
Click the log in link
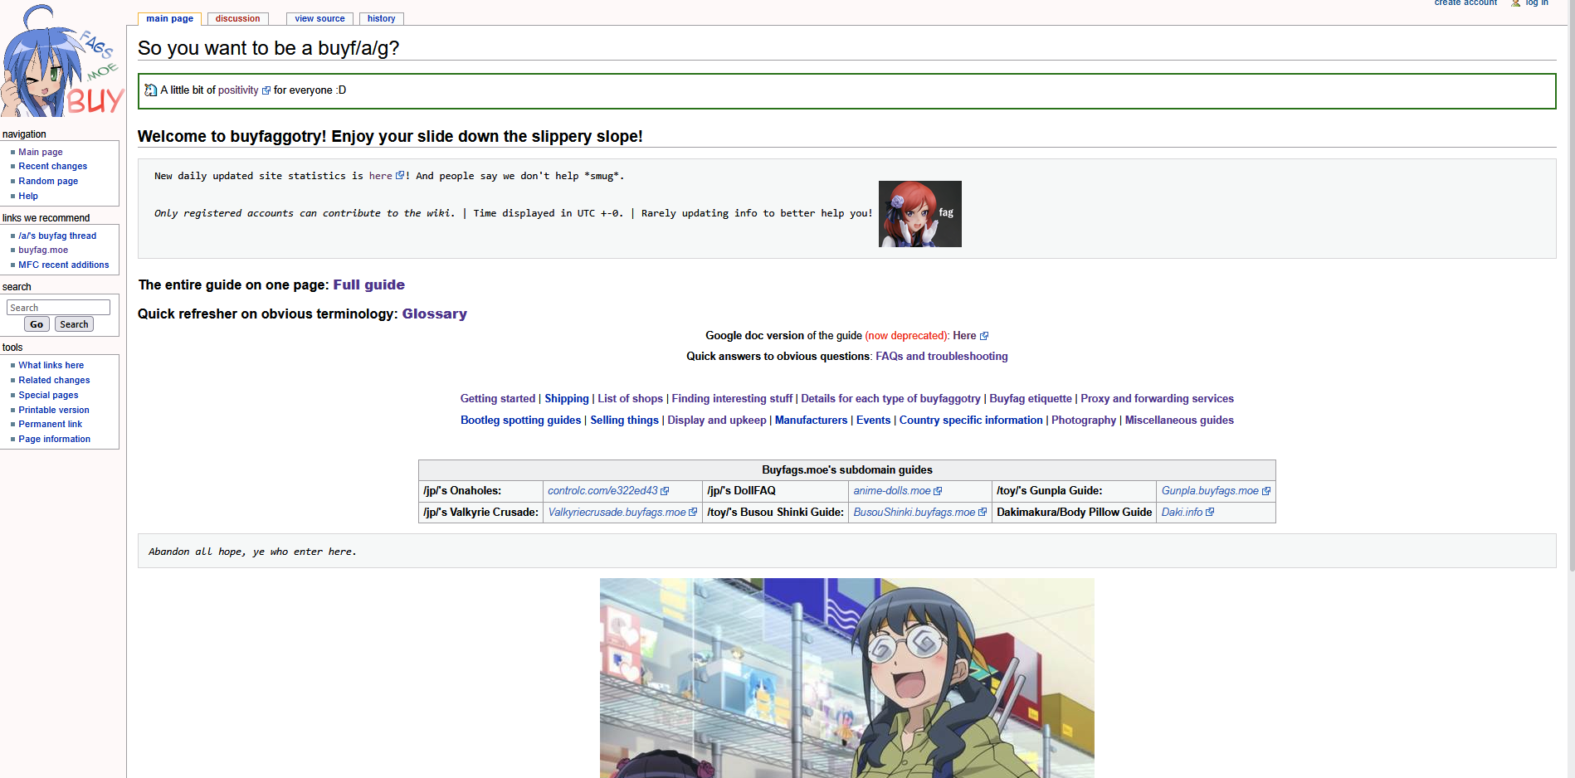[1537, 3]
